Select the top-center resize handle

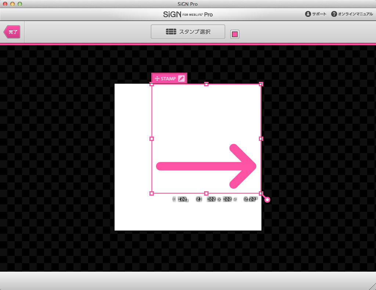point(206,84)
